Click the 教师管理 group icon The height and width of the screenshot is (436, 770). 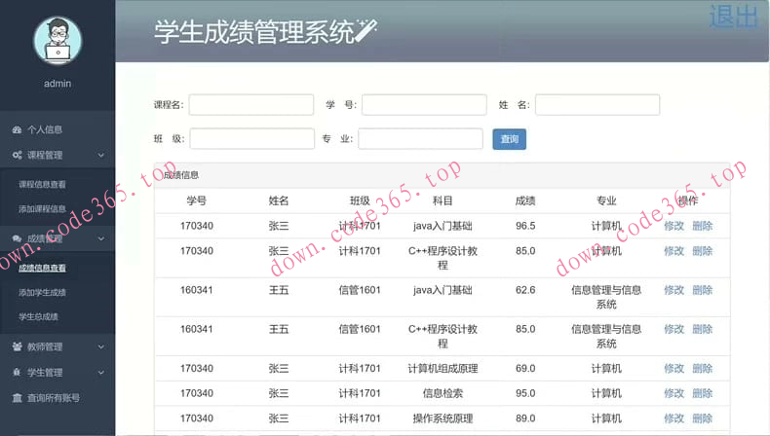point(18,346)
